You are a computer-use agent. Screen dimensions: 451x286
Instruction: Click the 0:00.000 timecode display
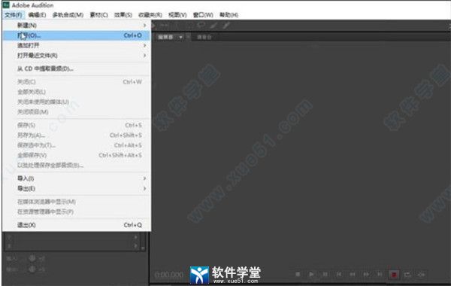tap(169, 275)
